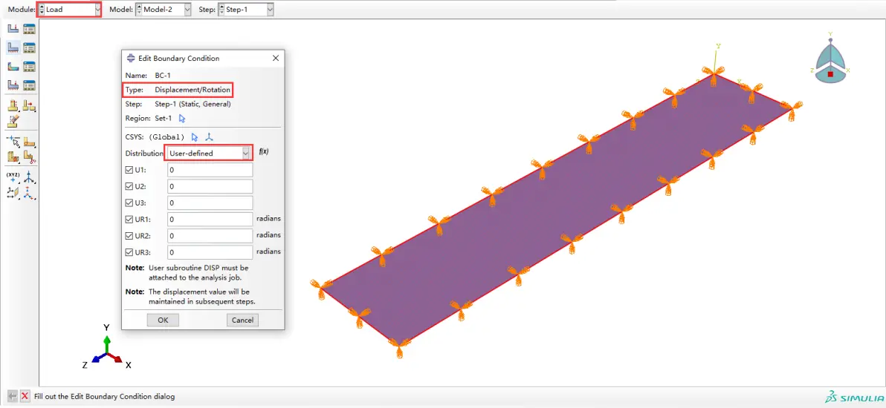Image resolution: width=886 pixels, height=408 pixels.
Task: Open the Load Manager
Action: (30, 29)
